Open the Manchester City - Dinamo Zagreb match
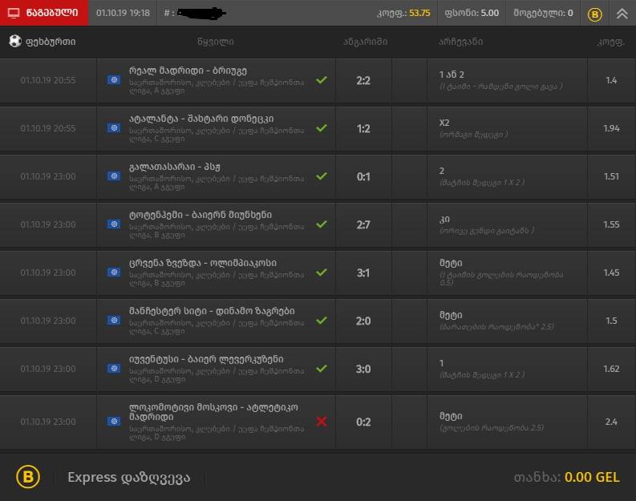 tap(318, 321)
